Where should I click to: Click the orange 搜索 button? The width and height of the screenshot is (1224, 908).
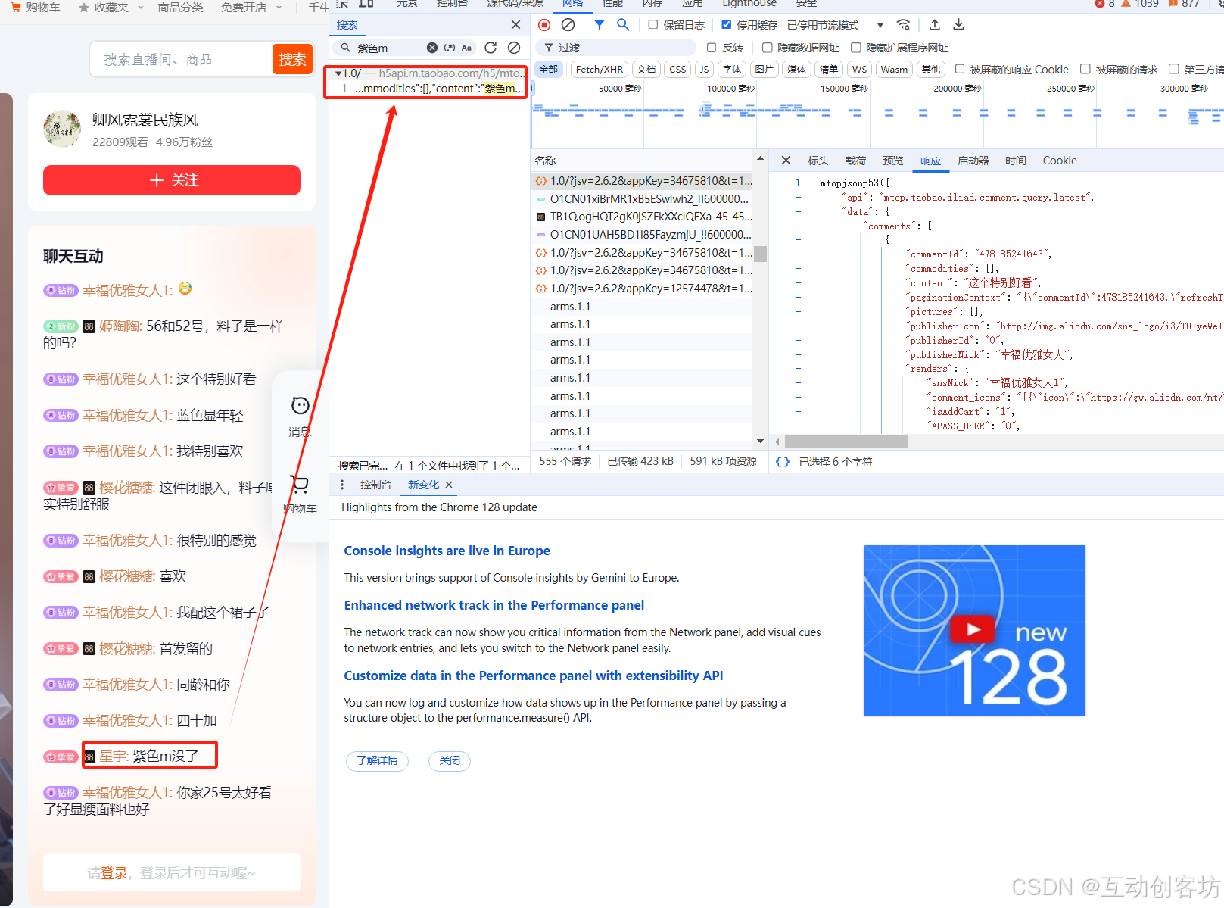coord(292,59)
